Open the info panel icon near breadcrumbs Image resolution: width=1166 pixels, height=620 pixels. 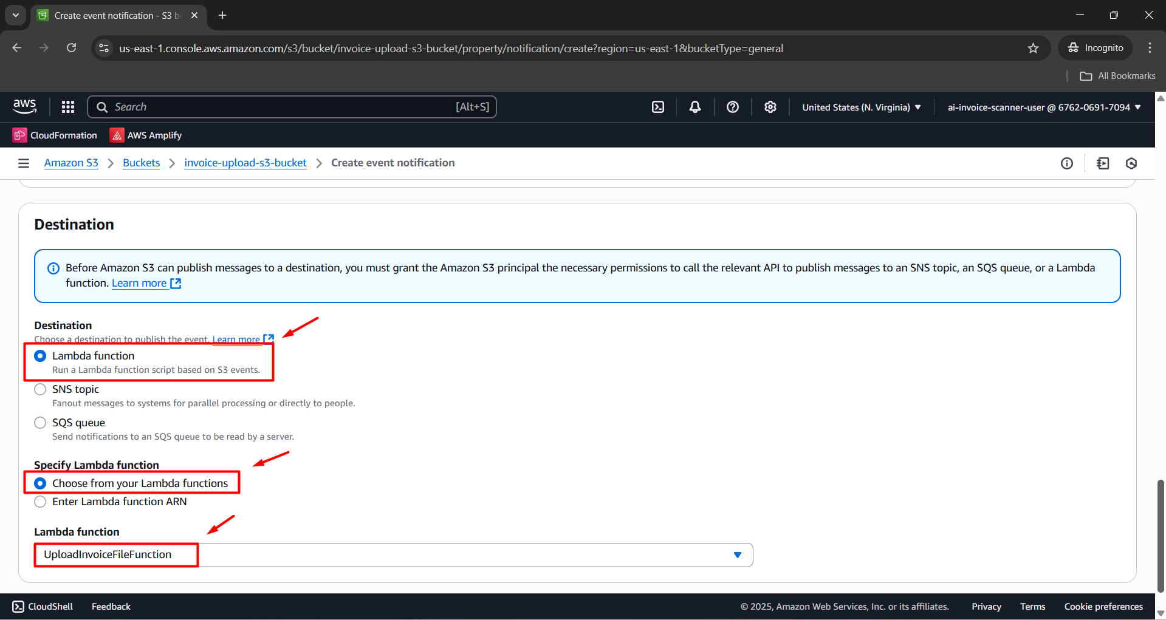click(1067, 163)
